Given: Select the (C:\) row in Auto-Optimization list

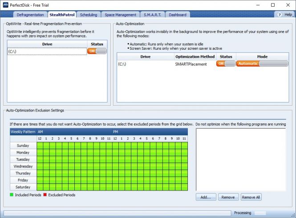Looking at the screenshot, I should 146,64.
